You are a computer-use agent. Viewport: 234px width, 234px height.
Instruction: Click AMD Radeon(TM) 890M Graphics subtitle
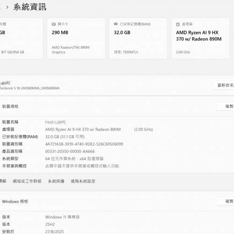[71, 50]
